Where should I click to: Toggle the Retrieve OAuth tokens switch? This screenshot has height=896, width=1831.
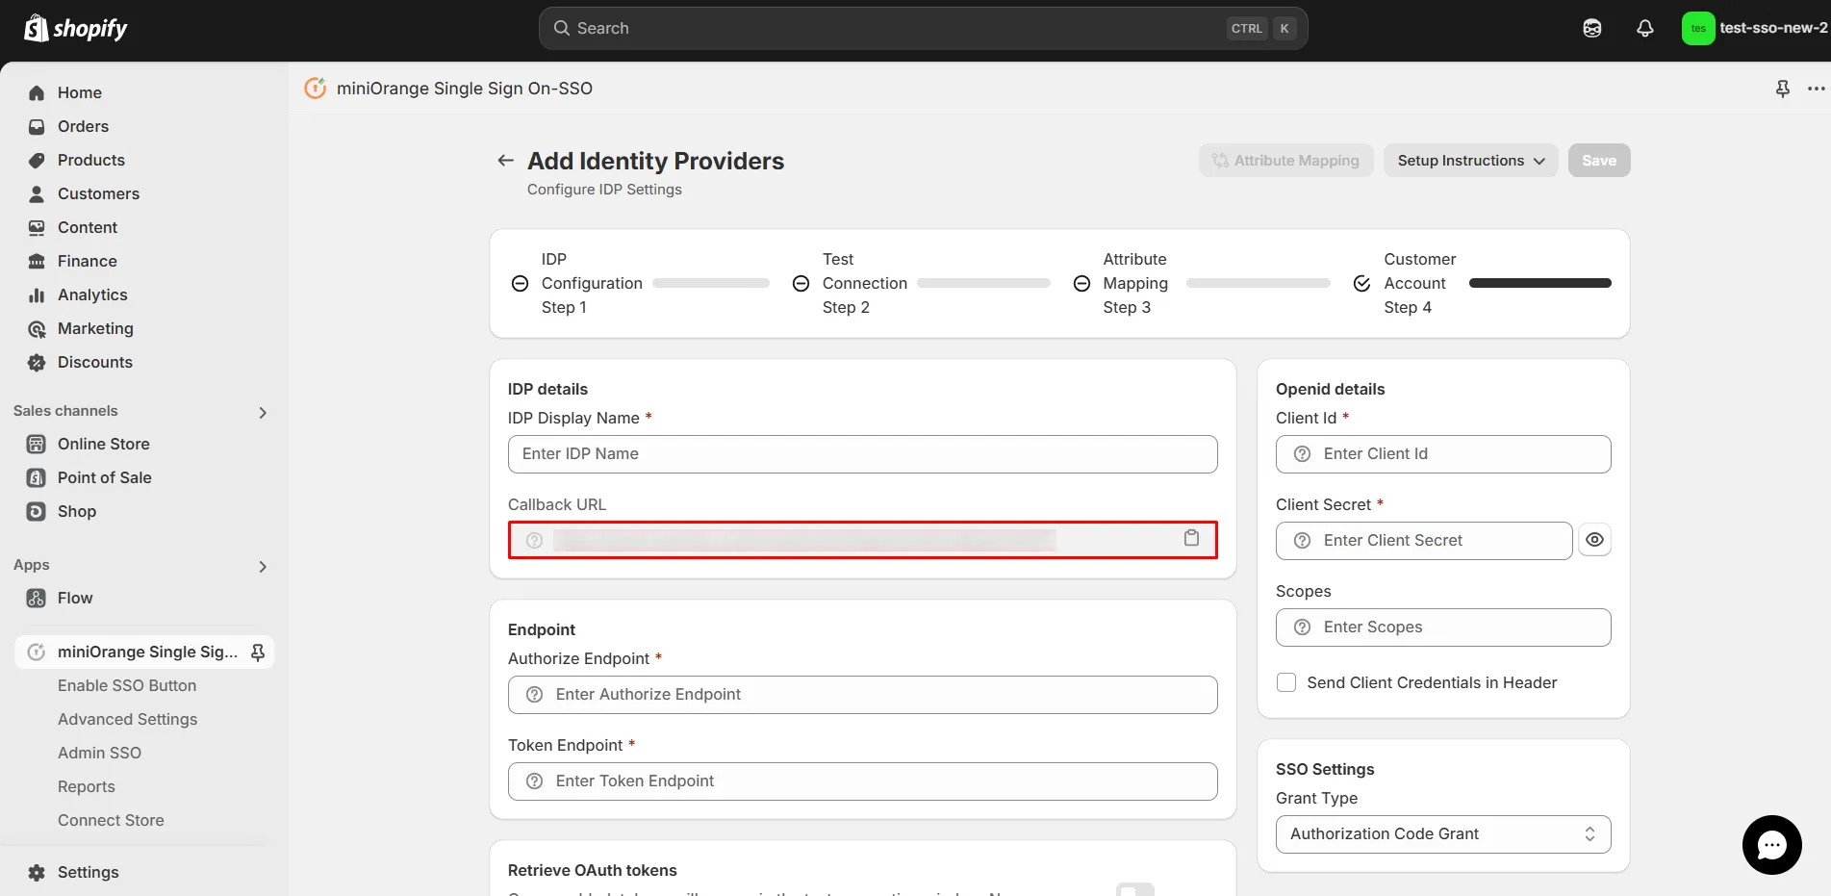click(x=1135, y=889)
